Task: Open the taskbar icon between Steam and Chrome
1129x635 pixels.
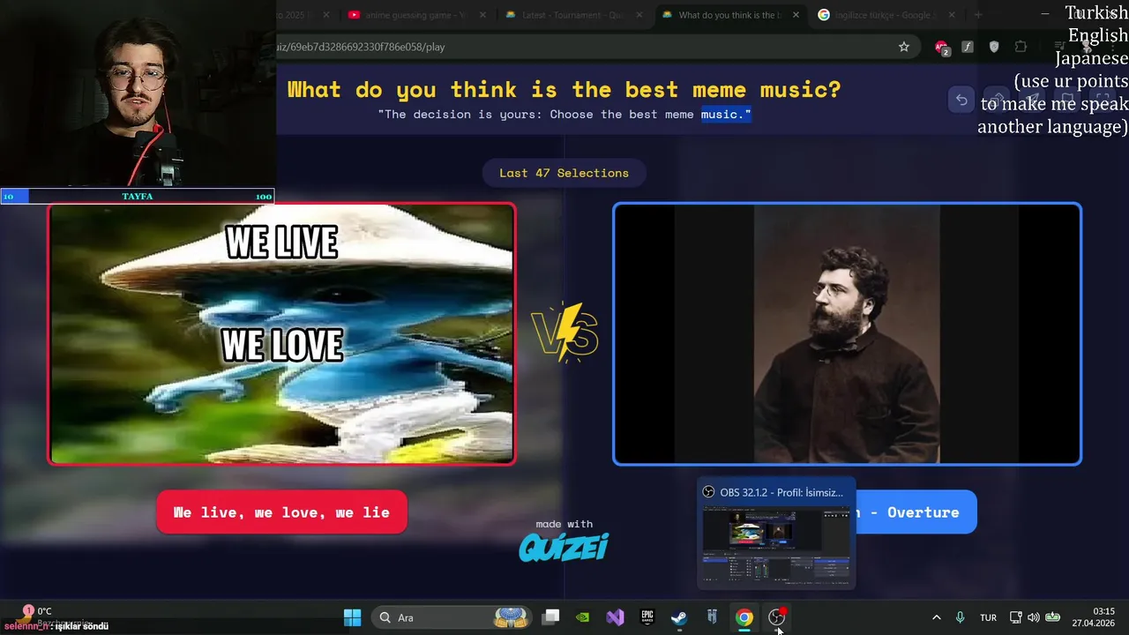Action: point(712,617)
